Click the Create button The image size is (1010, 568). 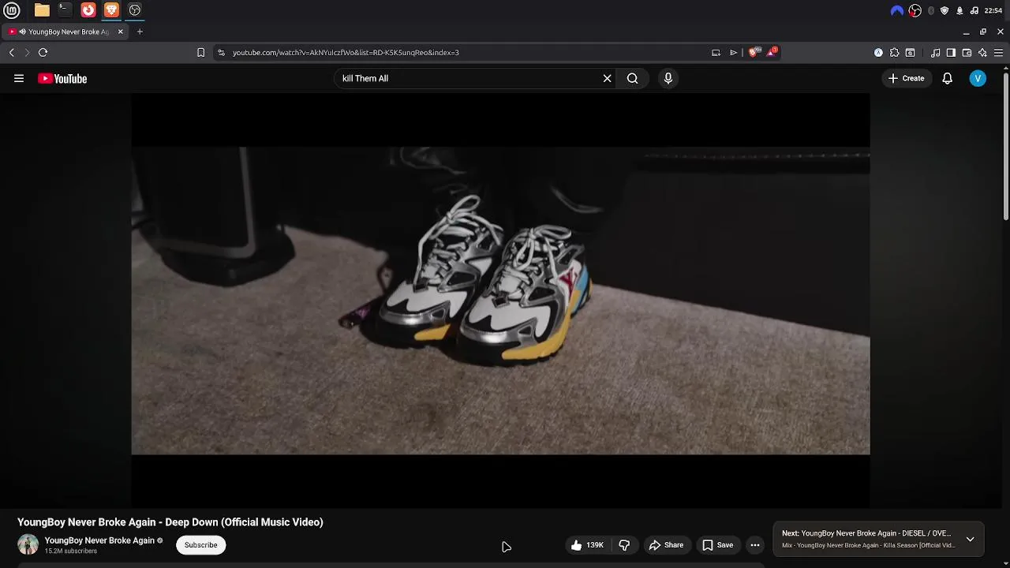coord(906,78)
